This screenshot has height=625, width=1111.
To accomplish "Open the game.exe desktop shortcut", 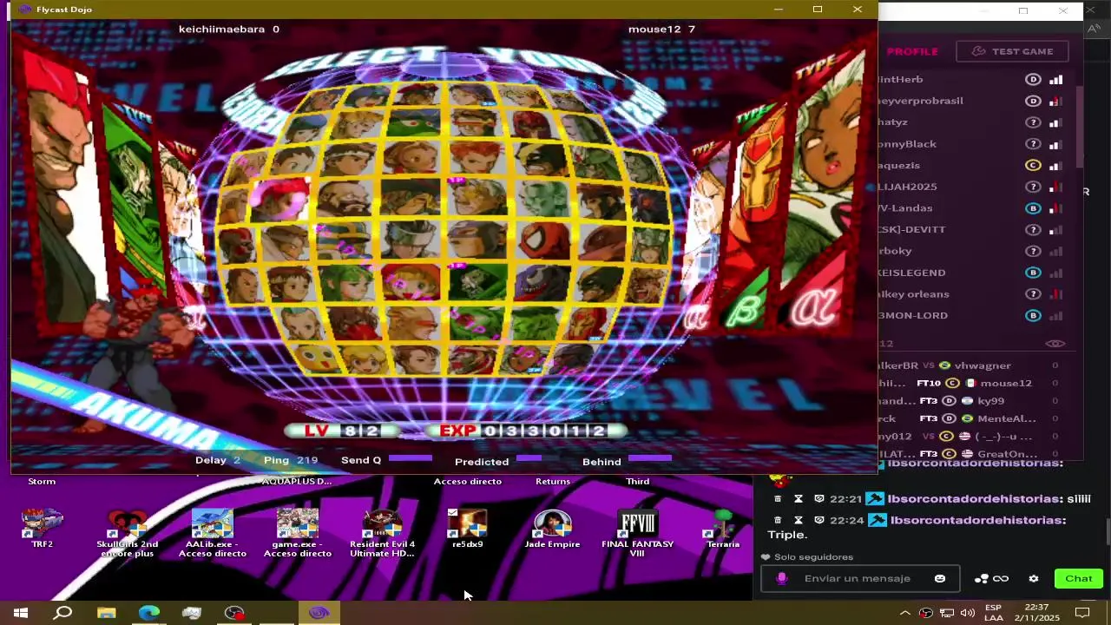I will pyautogui.click(x=297, y=533).
